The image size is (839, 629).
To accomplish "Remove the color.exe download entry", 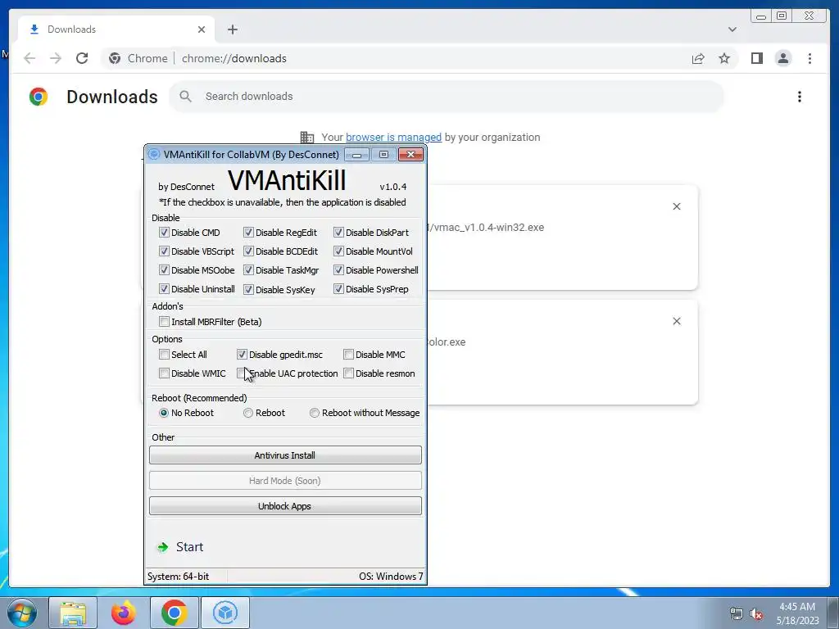I will [x=676, y=321].
